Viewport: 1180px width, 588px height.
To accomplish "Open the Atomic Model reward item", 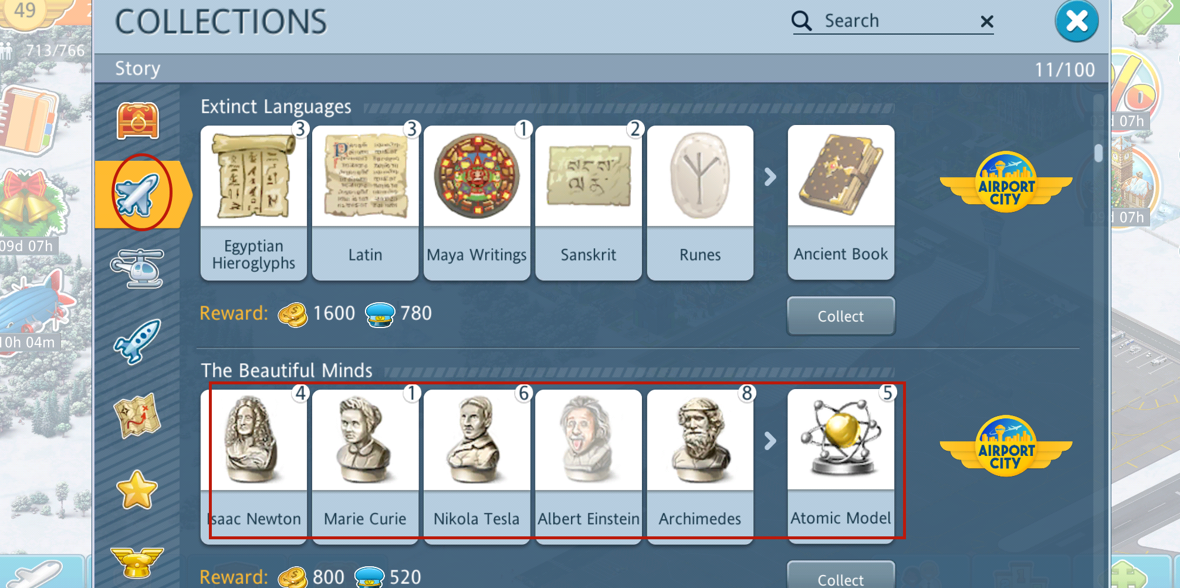I will [x=841, y=467].
